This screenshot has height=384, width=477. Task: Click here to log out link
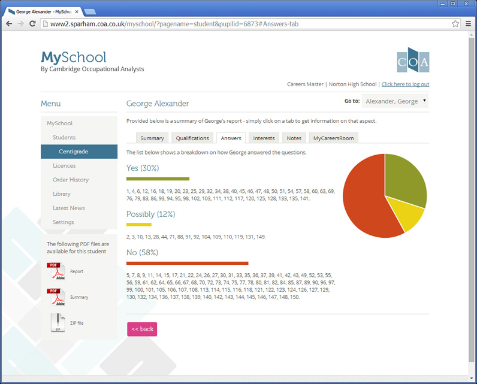pos(405,84)
